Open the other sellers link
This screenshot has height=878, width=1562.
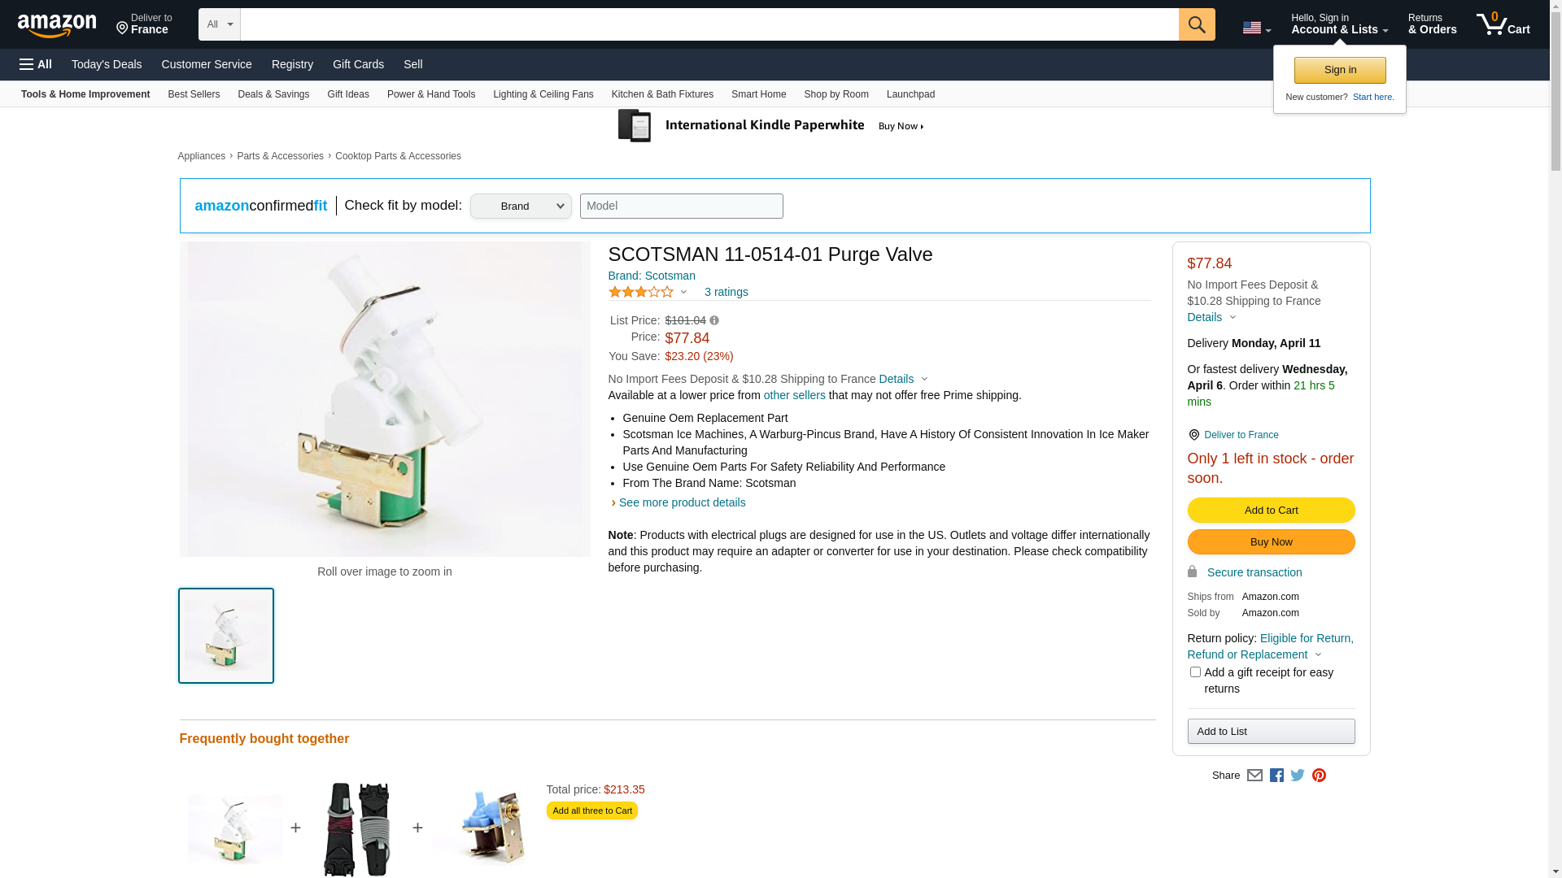point(794,395)
